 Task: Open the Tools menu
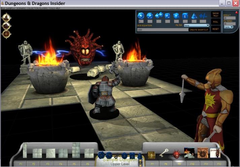pos(52,8)
